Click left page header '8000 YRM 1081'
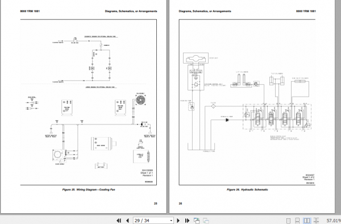 click(x=30, y=11)
